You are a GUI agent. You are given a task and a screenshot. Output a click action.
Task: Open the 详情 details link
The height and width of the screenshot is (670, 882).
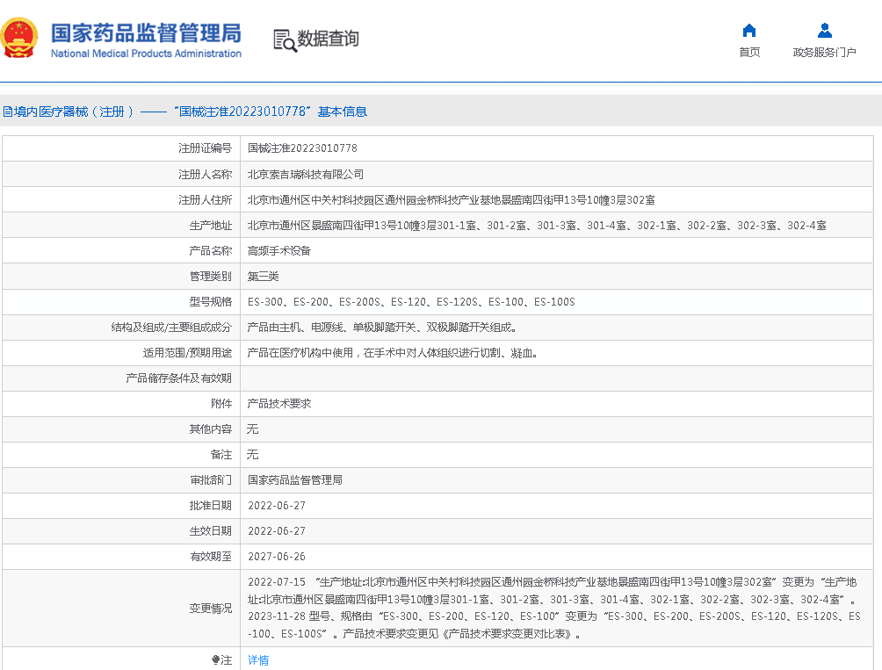[x=258, y=660]
